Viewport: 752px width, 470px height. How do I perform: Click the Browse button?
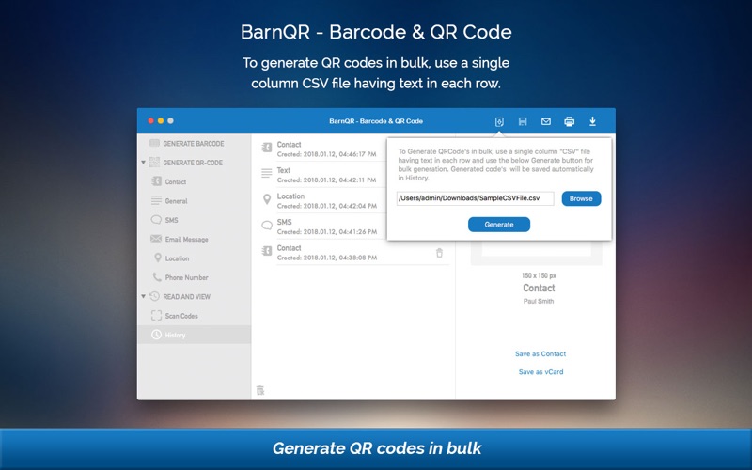(x=581, y=198)
